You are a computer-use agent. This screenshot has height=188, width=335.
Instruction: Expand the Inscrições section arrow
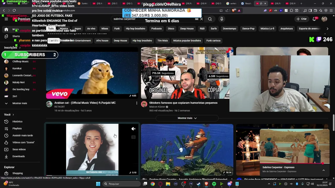tap(20, 48)
